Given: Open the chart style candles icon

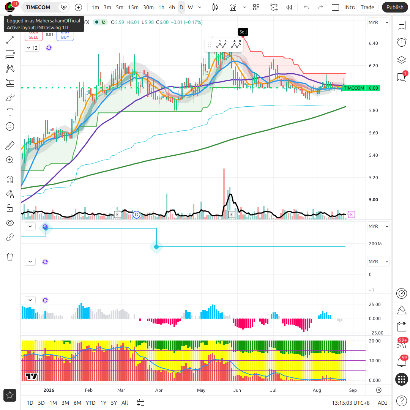Looking at the screenshot, I should pyautogui.click(x=215, y=7).
